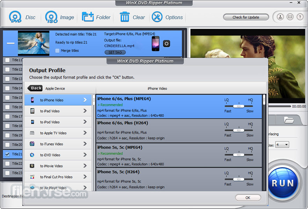Expand the to iDVD Video arrow
This screenshot has width=308, height=209.
[85, 155]
